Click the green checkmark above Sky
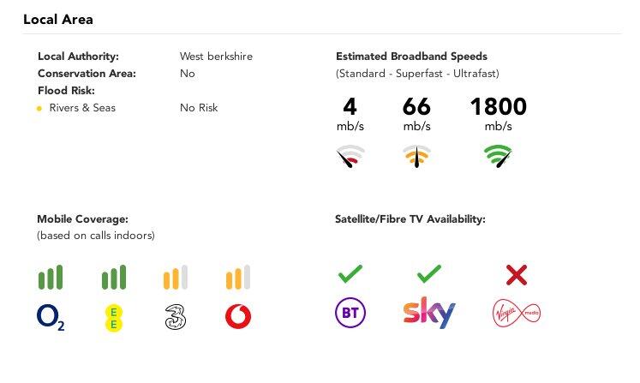Viewport: 640px width, 383px height. [x=428, y=274]
